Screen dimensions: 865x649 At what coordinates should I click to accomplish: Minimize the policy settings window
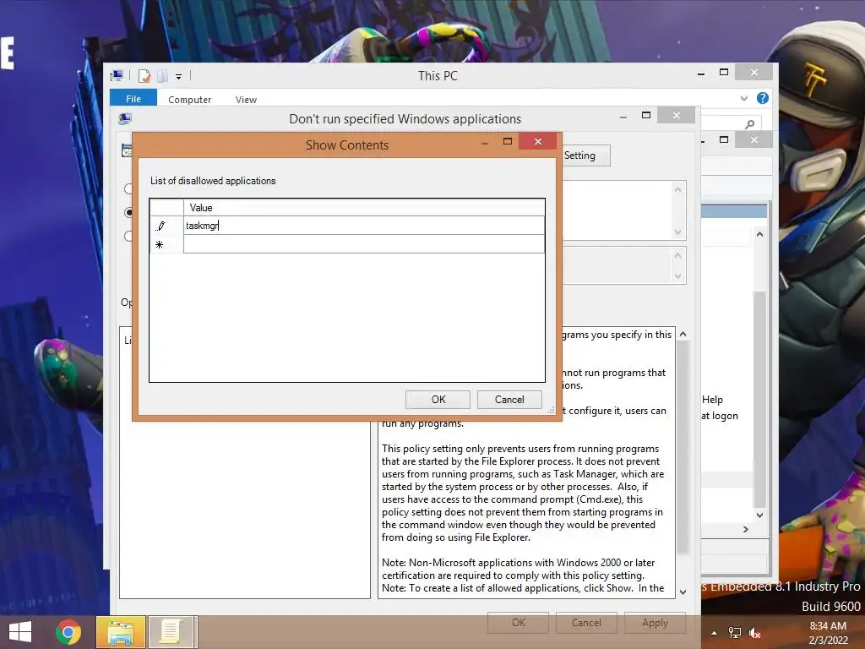click(623, 117)
